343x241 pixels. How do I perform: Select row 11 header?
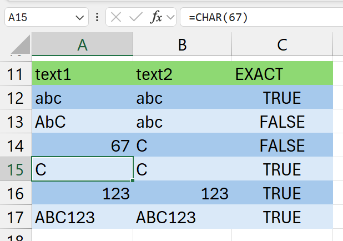pos(16,74)
